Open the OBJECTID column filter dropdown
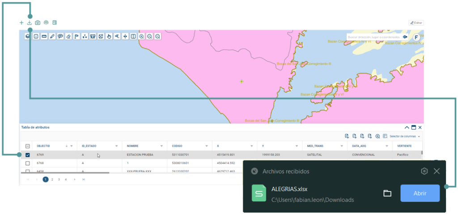The image size is (458, 216). pyautogui.click(x=72, y=146)
